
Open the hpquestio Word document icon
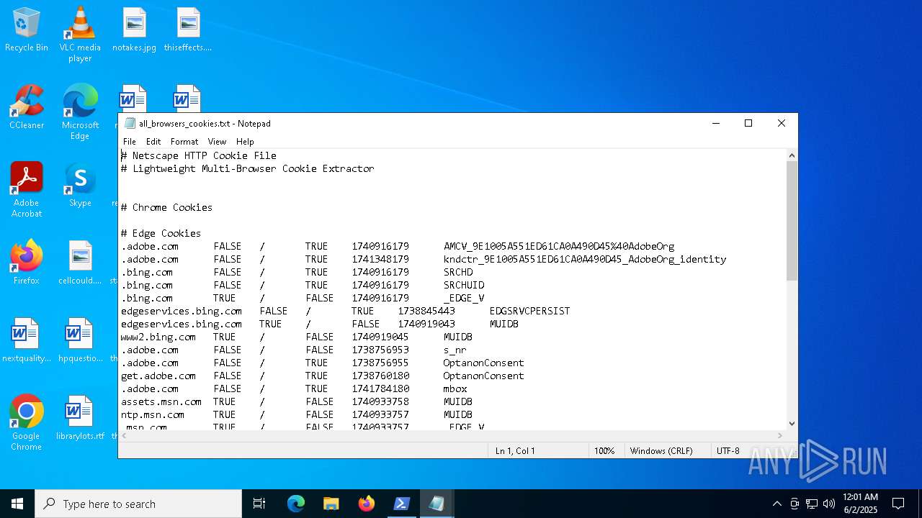click(x=80, y=340)
